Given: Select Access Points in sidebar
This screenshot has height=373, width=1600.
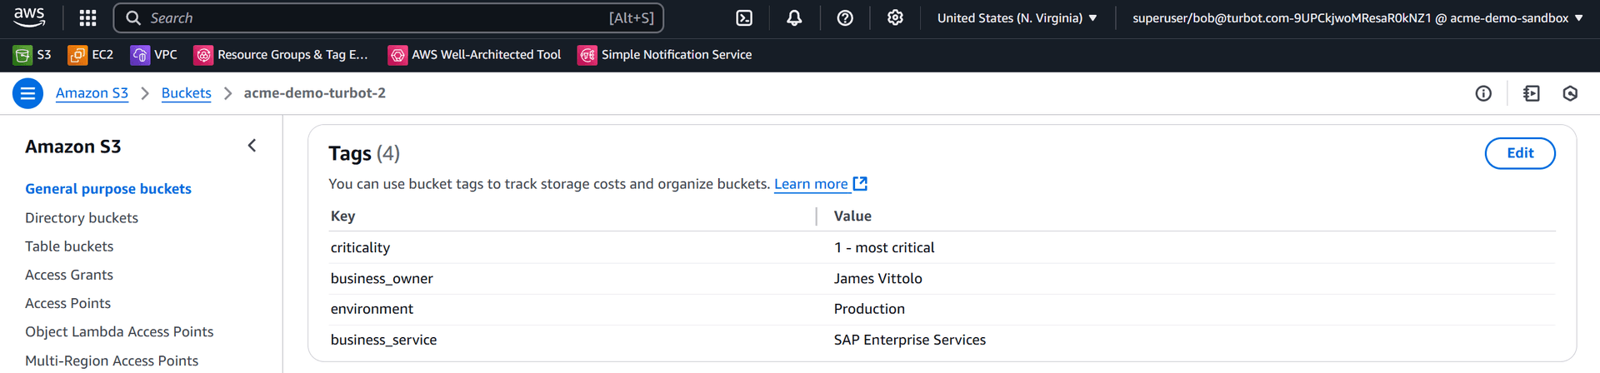Looking at the screenshot, I should coord(67,303).
